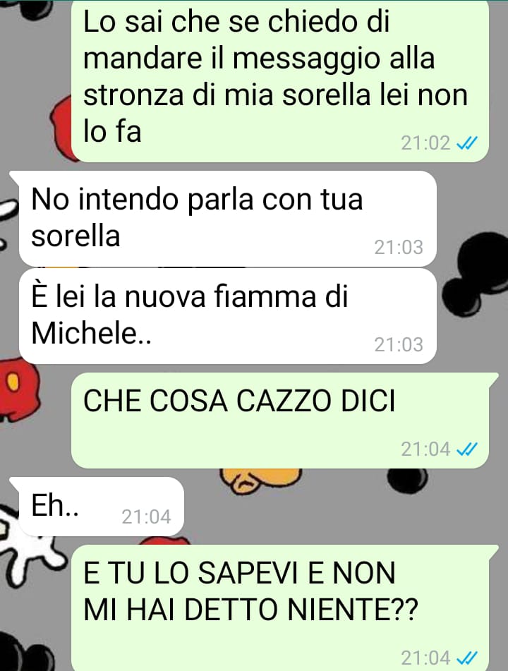The height and width of the screenshot is (671, 508).
Task: Click the 21:02 timestamp on the first message
Action: pos(425,143)
